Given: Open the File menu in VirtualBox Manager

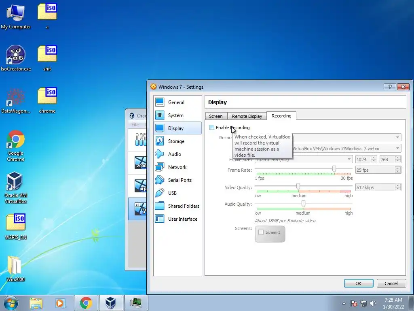Looking at the screenshot, I should pos(135,125).
